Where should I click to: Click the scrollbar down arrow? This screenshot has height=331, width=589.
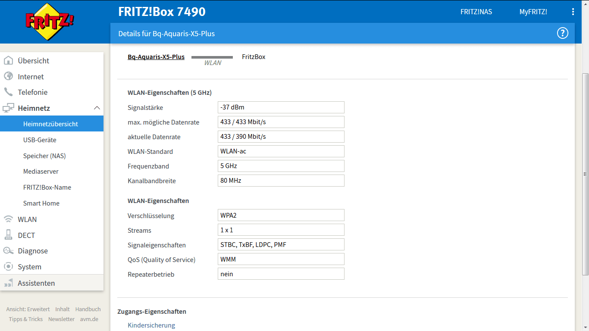click(585, 327)
